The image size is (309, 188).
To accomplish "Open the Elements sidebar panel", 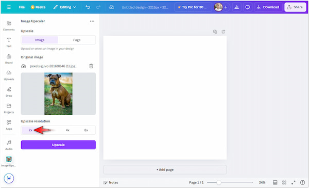I will 9,26.
